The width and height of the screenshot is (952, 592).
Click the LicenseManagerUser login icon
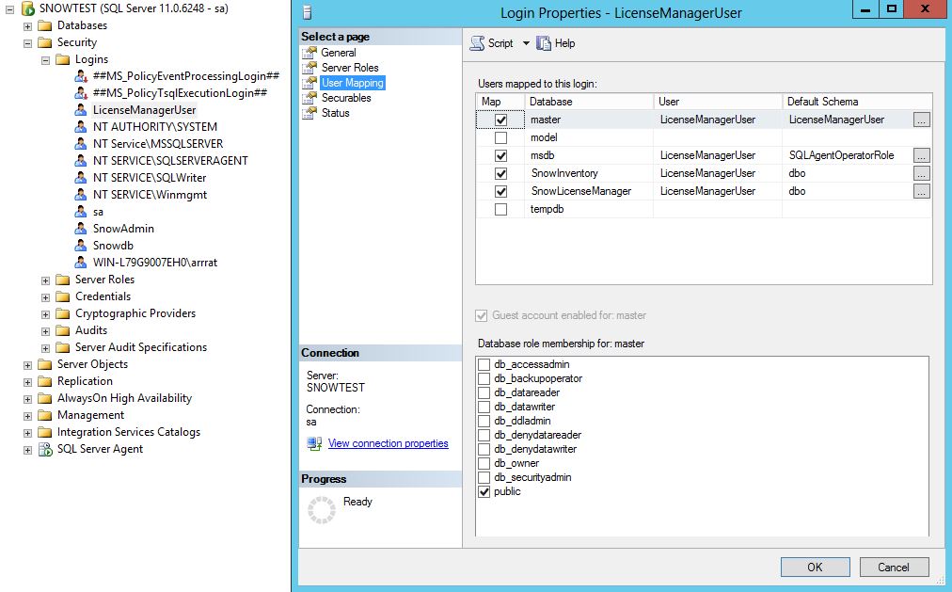click(x=81, y=110)
